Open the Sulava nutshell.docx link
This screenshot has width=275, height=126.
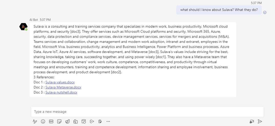[x=61, y=92]
